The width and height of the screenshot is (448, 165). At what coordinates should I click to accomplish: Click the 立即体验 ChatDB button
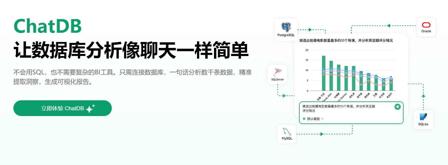[x=62, y=108]
